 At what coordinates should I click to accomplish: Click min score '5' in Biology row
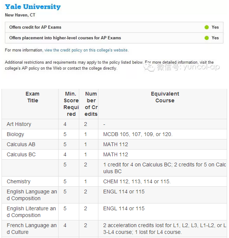(65, 134)
